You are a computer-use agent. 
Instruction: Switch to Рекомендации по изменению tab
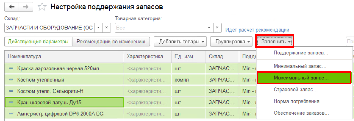pos(111,42)
